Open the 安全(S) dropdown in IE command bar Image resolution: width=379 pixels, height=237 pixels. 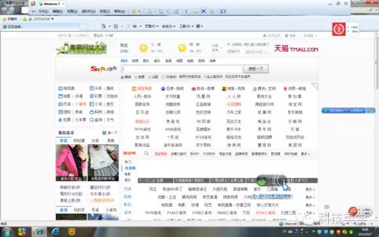tap(169, 26)
